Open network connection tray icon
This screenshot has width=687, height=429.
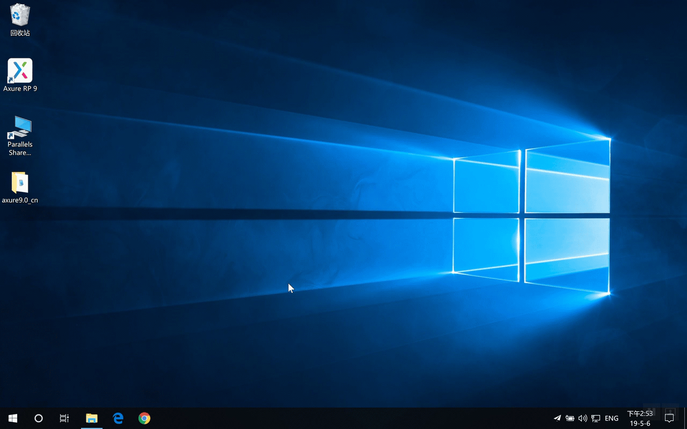596,418
